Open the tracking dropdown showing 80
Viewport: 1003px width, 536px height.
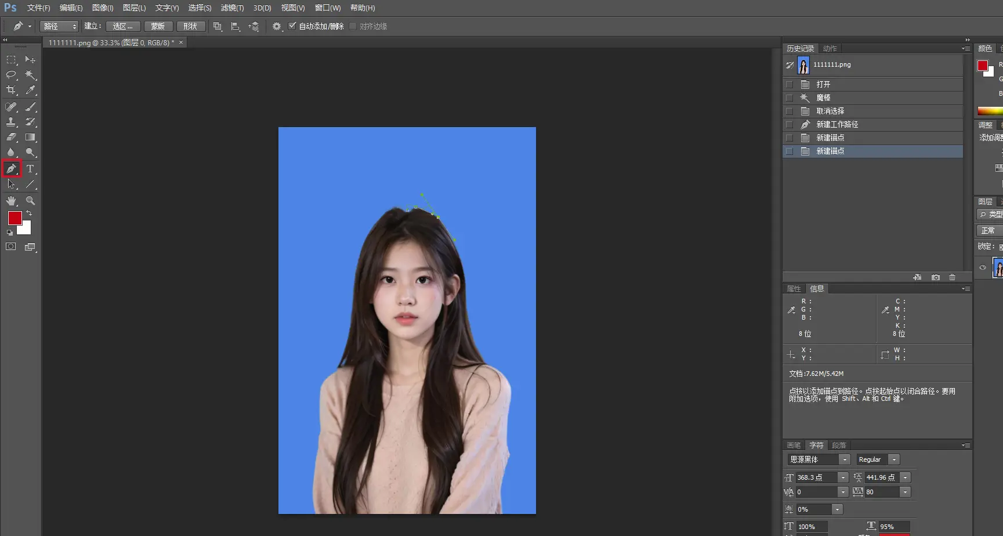905,492
